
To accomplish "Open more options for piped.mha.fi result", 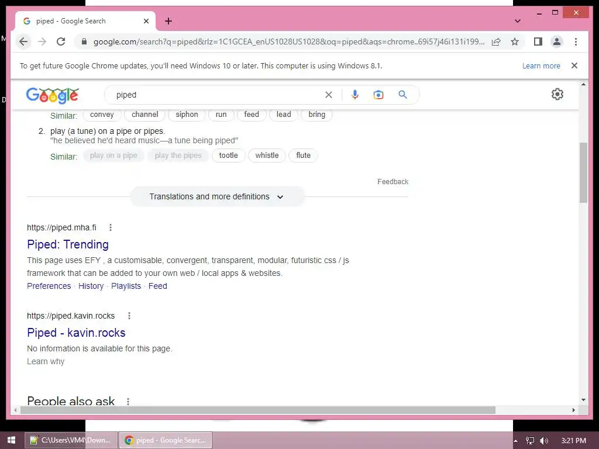I will point(111,227).
